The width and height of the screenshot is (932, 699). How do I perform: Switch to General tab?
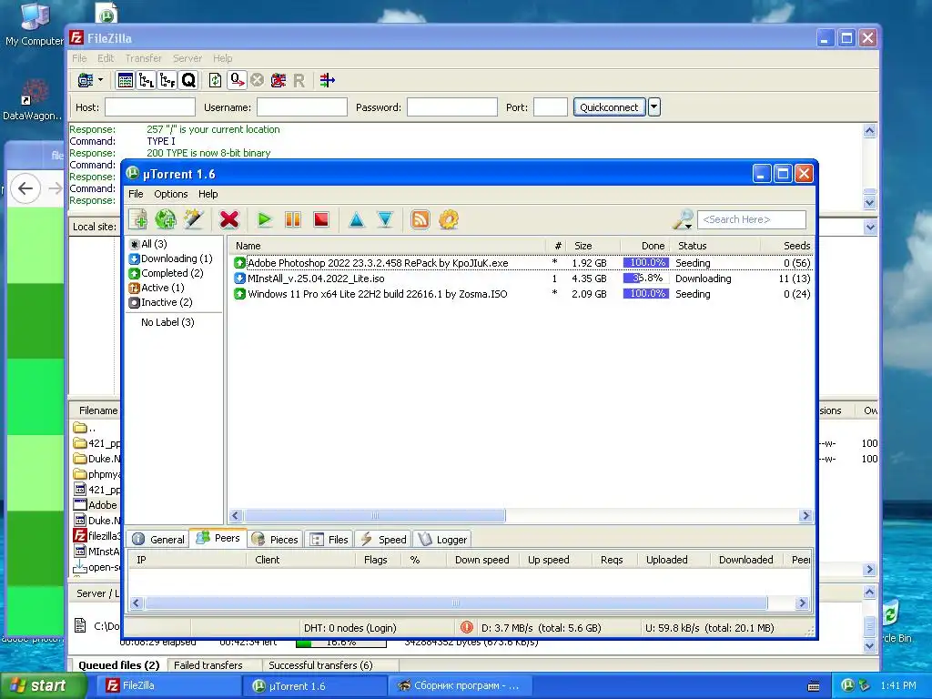[x=158, y=539]
